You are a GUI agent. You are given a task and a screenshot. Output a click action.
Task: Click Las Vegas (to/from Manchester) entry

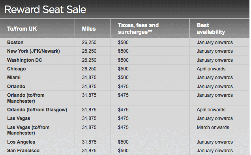click(x=28, y=130)
